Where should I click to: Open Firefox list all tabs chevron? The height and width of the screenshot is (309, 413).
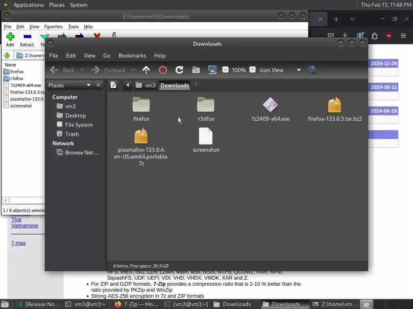(352, 19)
